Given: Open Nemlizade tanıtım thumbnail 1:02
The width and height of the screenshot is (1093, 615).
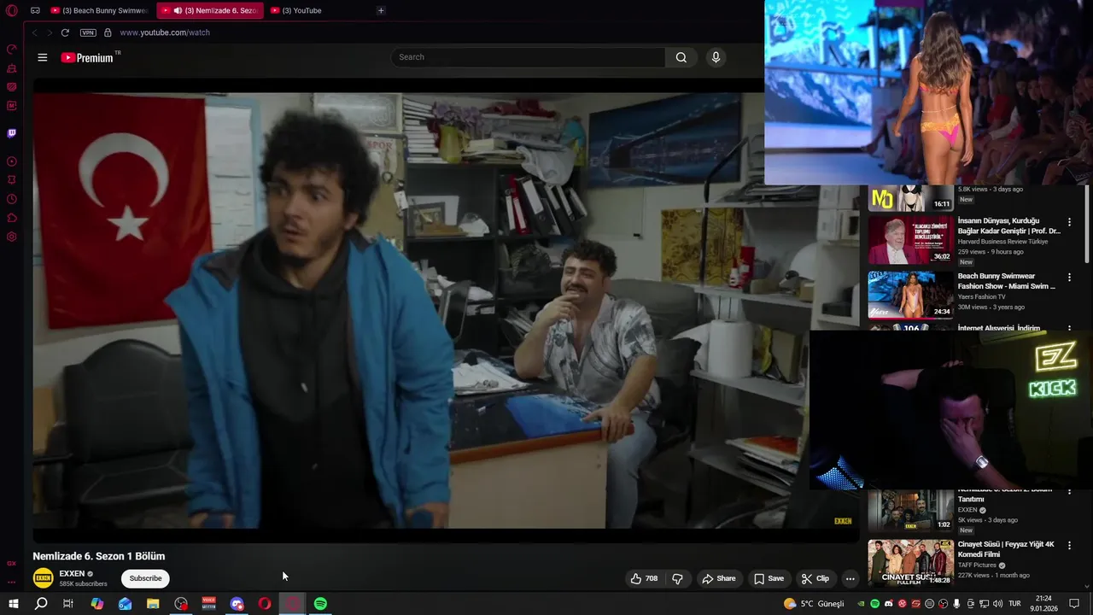Looking at the screenshot, I should point(910,510).
